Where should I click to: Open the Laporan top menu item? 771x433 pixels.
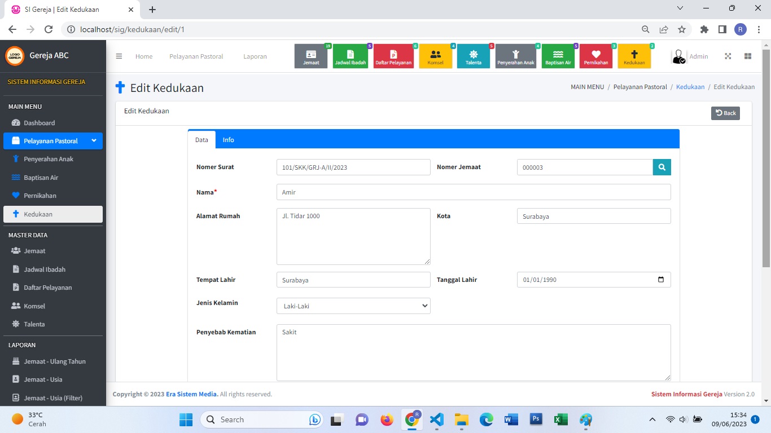tap(255, 56)
